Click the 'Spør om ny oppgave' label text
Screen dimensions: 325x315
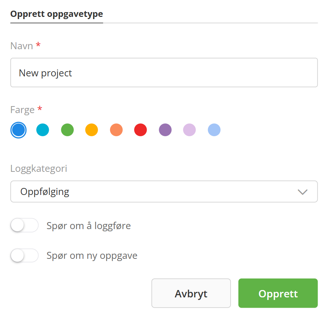click(x=92, y=256)
